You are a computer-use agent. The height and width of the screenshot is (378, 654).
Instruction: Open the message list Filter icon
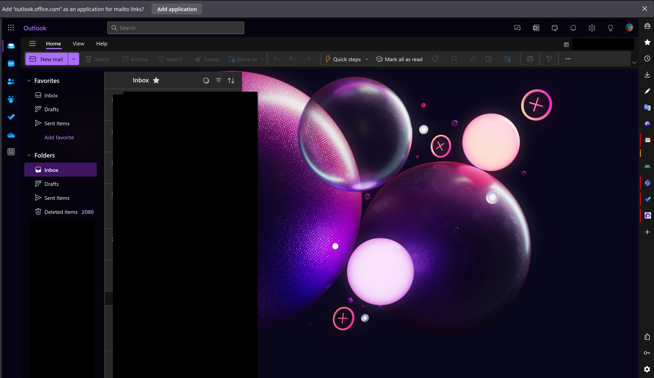(218, 80)
